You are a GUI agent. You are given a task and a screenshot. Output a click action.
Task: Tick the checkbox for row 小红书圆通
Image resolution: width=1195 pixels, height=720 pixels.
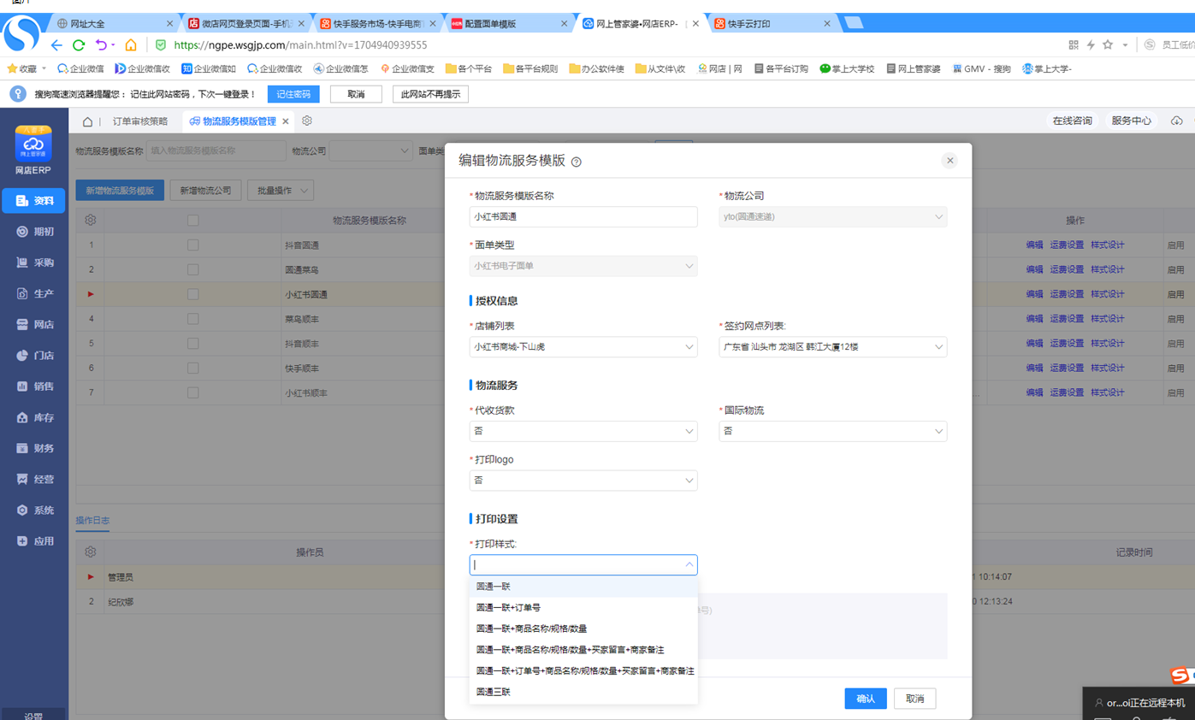point(192,294)
